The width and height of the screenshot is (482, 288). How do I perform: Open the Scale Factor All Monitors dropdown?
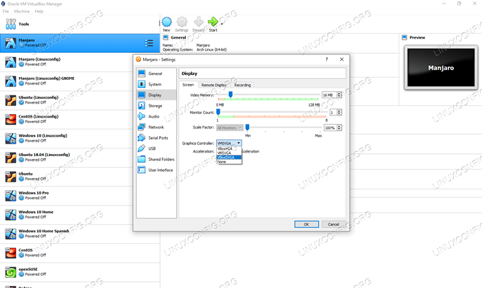click(229, 128)
